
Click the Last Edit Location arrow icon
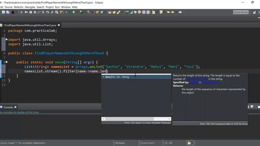point(168,12)
